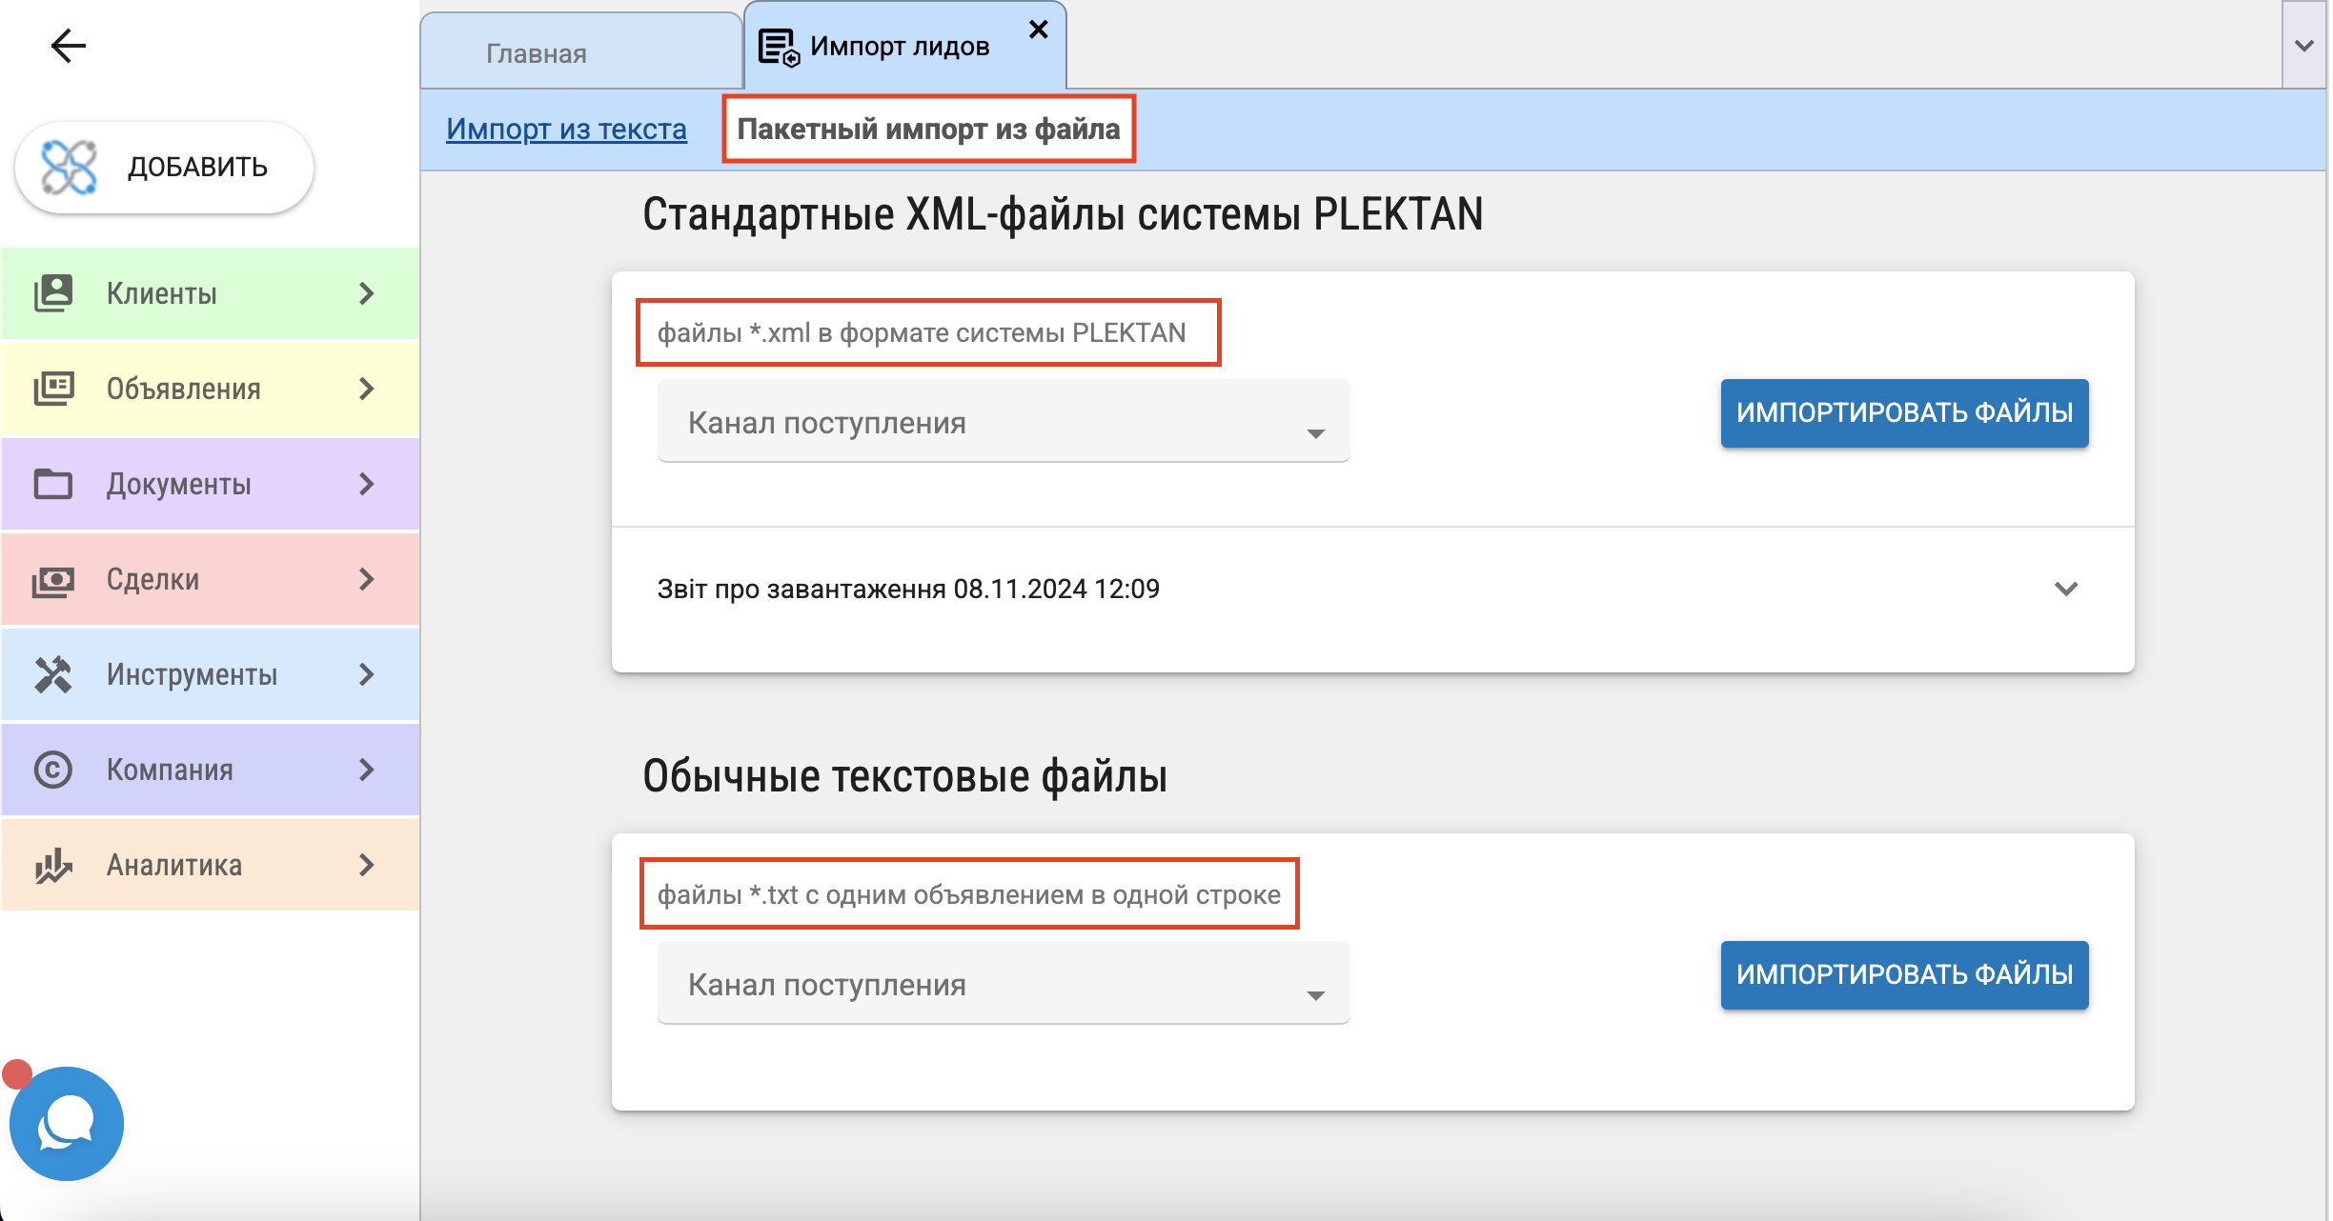
Task: Open Канал поступления dropdown for text files
Action: click(1004, 984)
